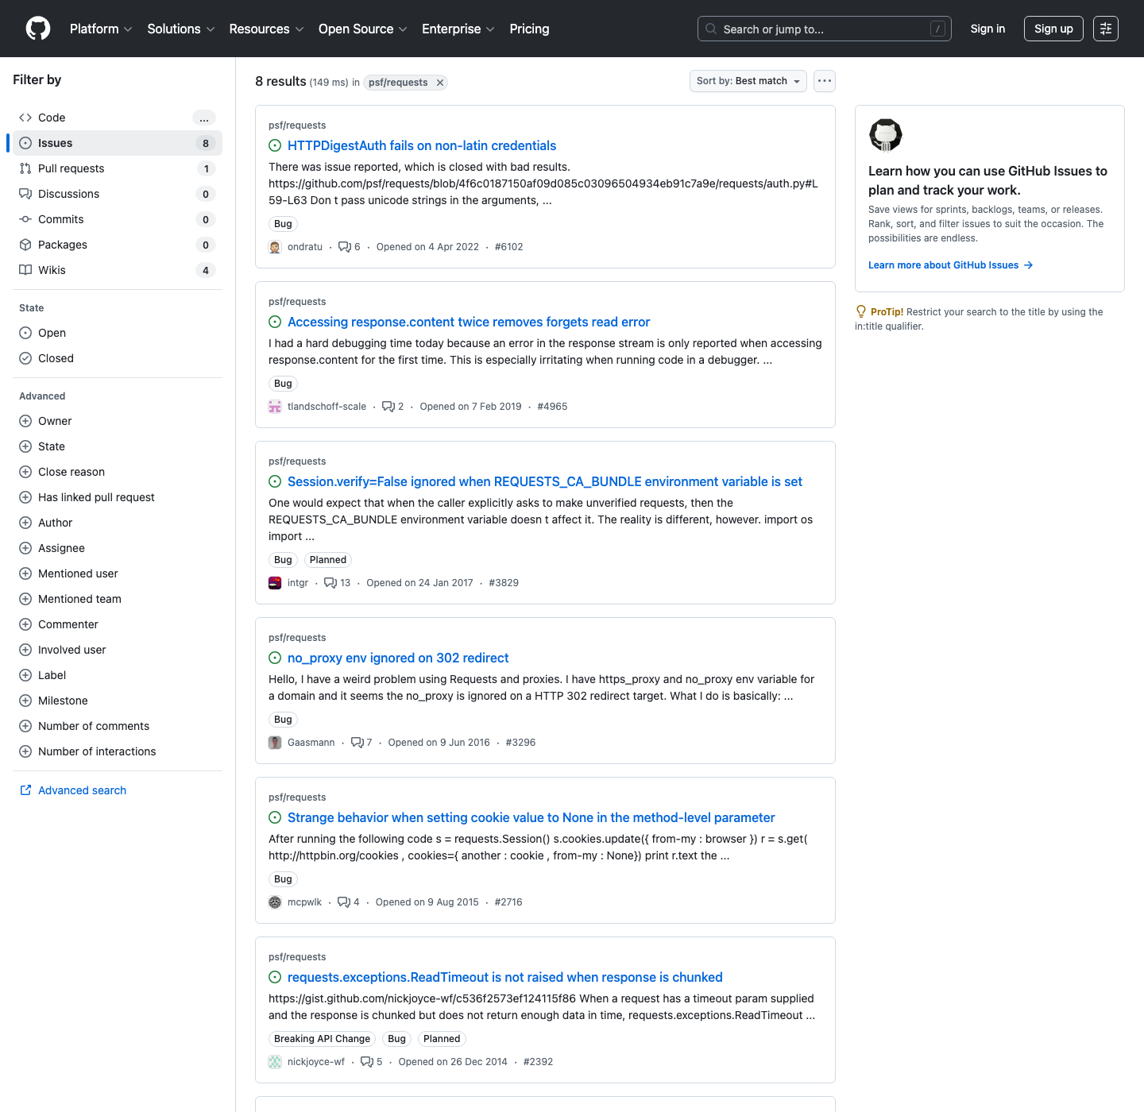Select the Issues filter tab
Image resolution: width=1144 pixels, height=1112 pixels.
pos(118,143)
